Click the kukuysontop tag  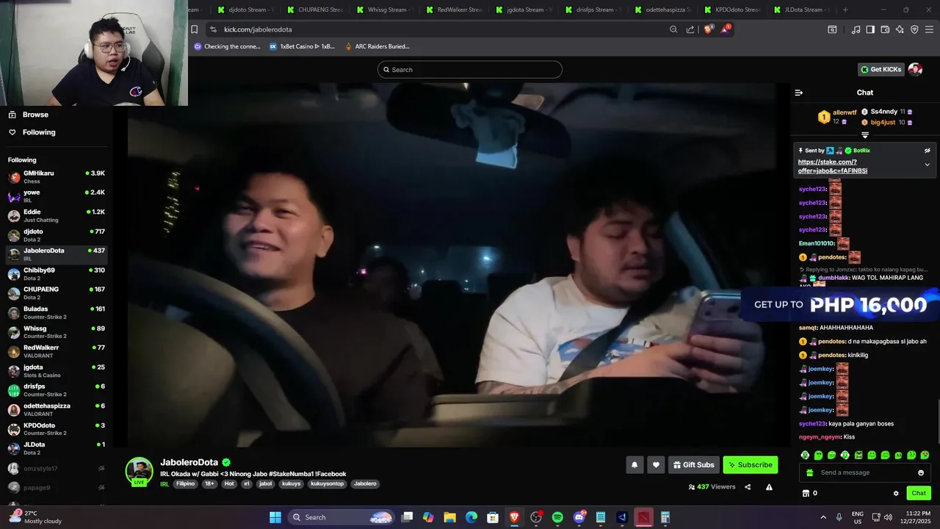click(327, 483)
